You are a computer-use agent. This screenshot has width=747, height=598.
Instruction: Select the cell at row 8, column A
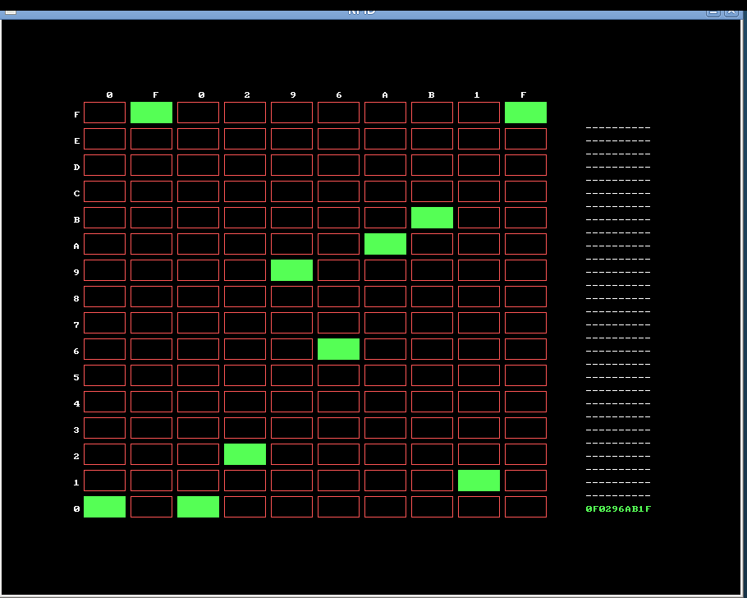386,297
